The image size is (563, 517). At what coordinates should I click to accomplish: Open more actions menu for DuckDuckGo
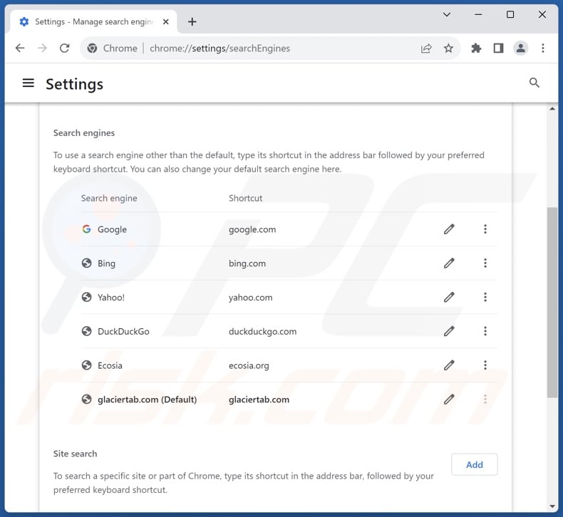click(485, 331)
